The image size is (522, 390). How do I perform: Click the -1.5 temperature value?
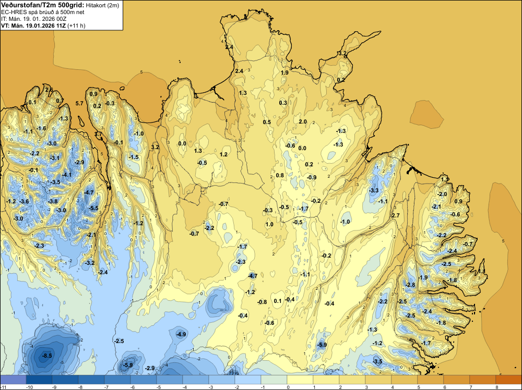pos(134,157)
